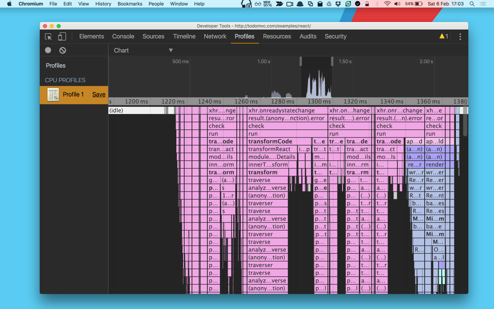The height and width of the screenshot is (309, 494).
Task: Click the black checkmark circle menu icon
Action: [x=357, y=4]
